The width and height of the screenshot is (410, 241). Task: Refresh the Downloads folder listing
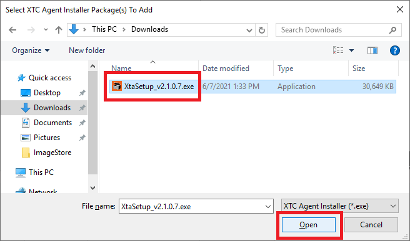[x=261, y=30]
